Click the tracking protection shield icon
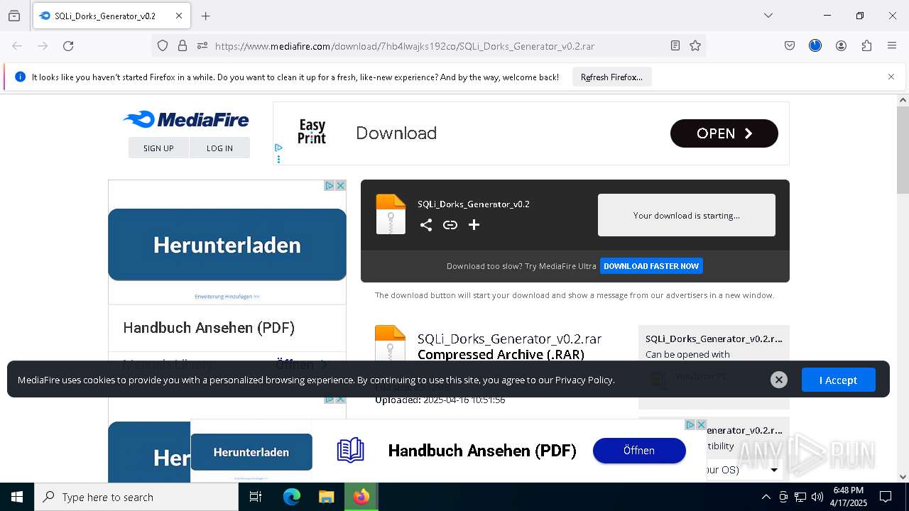909x511 pixels. tap(163, 45)
